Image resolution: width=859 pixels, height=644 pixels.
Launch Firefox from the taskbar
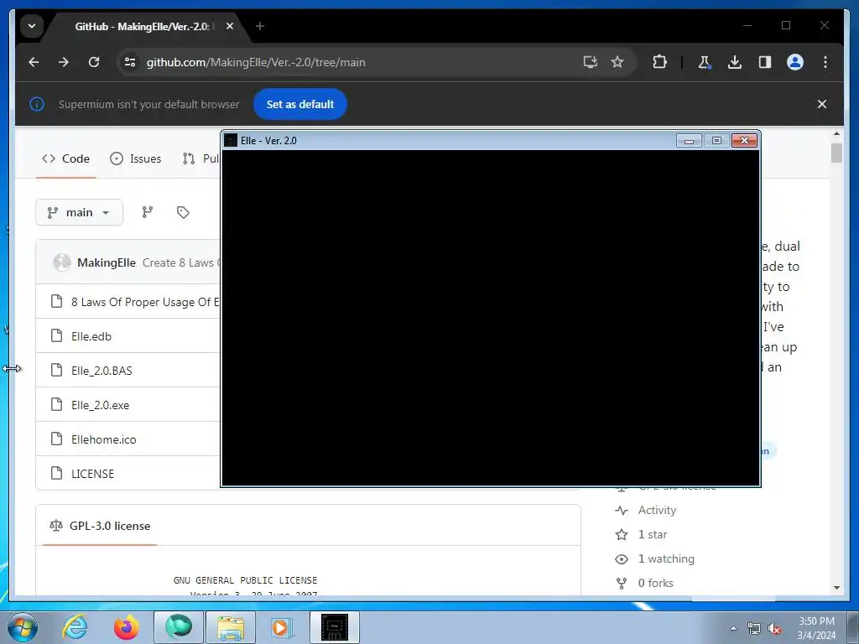pyautogui.click(x=126, y=626)
